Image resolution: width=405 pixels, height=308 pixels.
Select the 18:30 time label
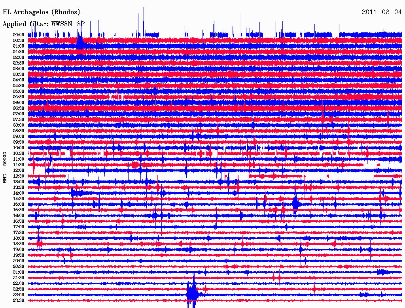(x=19, y=244)
